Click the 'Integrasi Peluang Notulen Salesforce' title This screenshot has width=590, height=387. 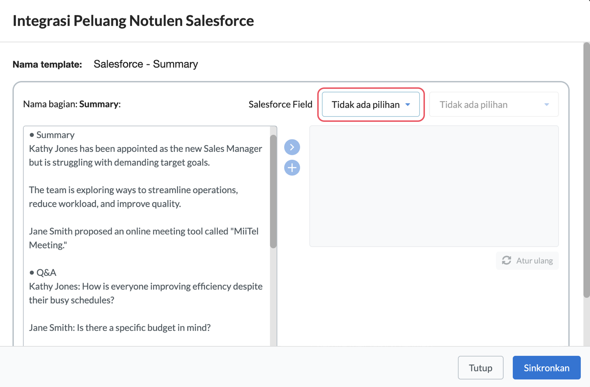click(x=133, y=21)
